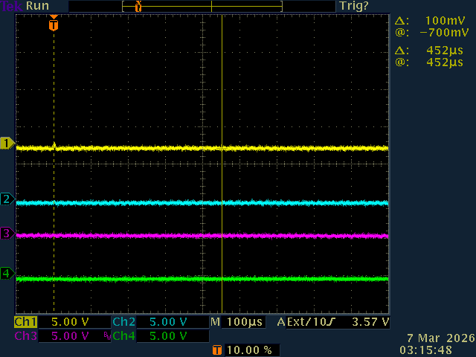Click the cyan channel 2 ground marker
The width and height of the screenshot is (476, 357).
tap(7, 199)
